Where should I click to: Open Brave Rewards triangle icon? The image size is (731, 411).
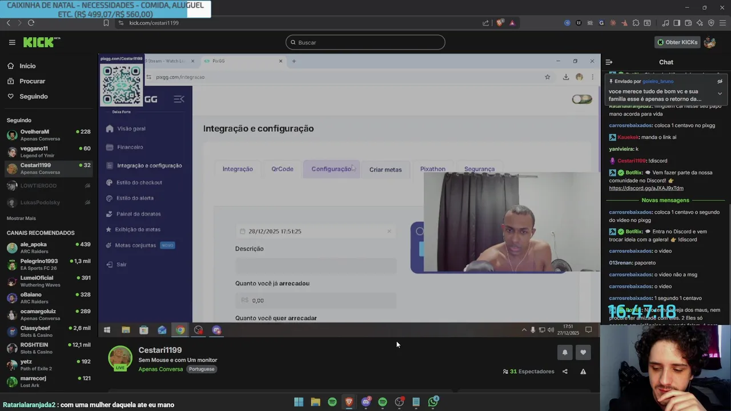click(512, 23)
